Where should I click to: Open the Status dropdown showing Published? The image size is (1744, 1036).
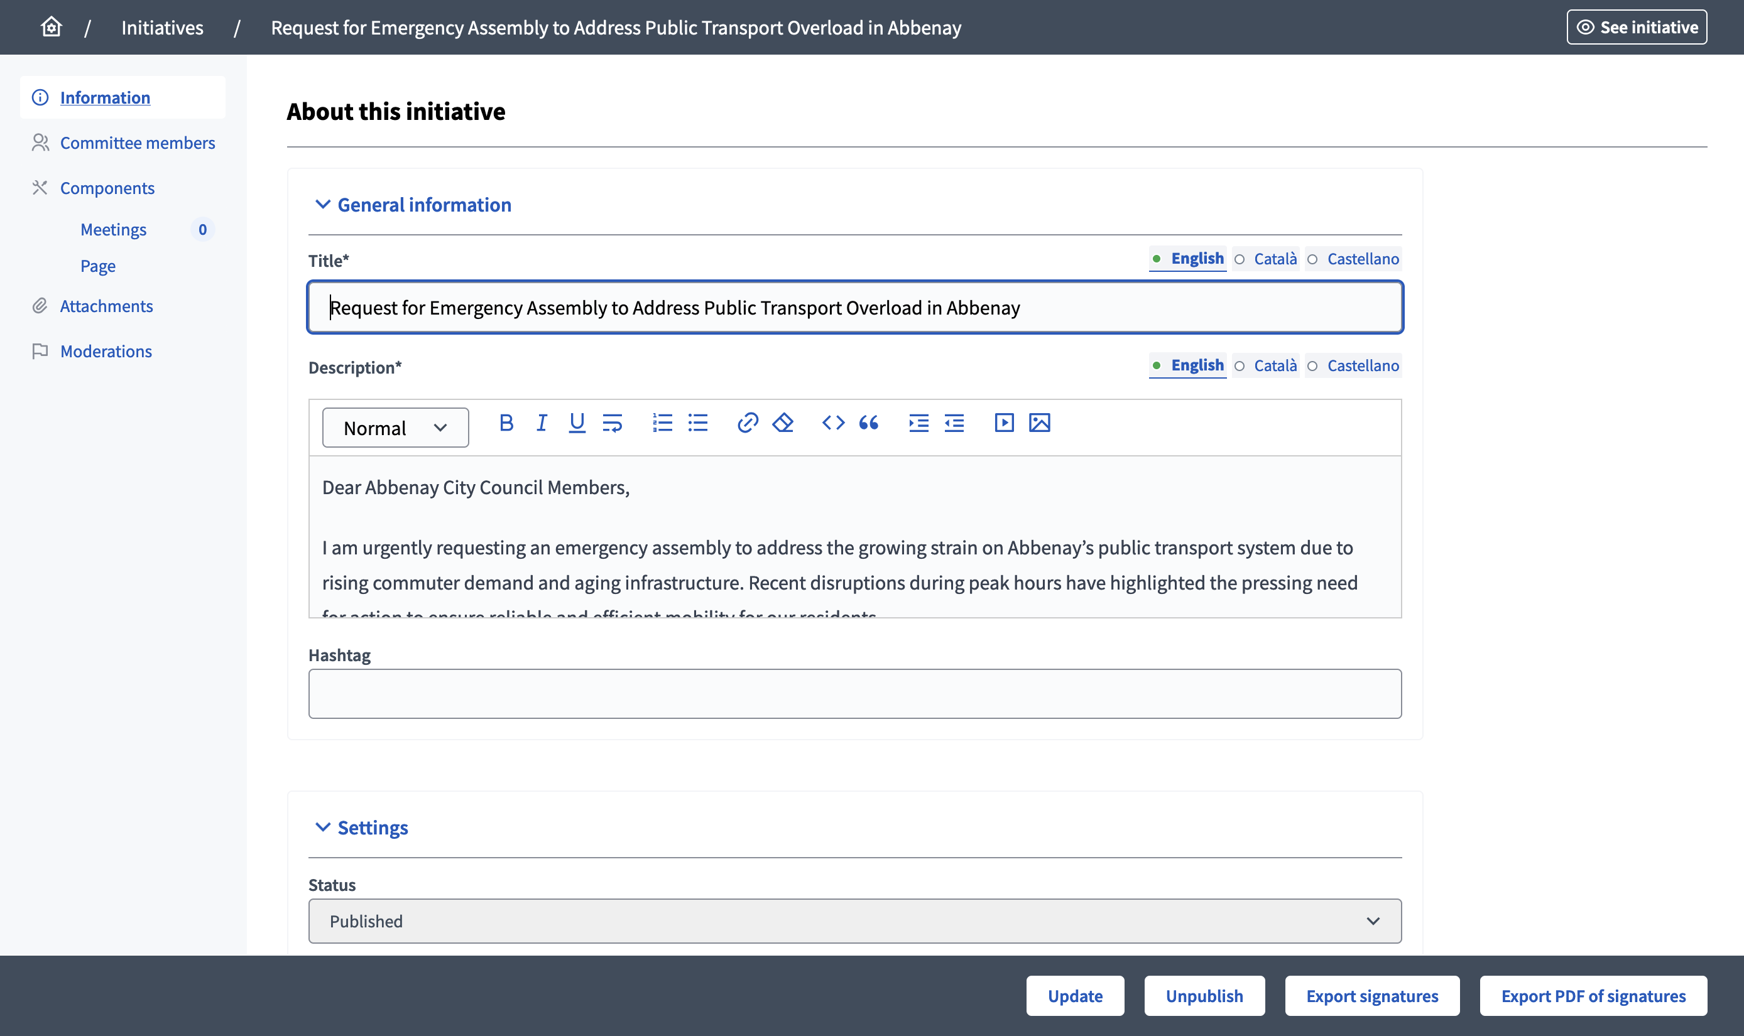854,920
